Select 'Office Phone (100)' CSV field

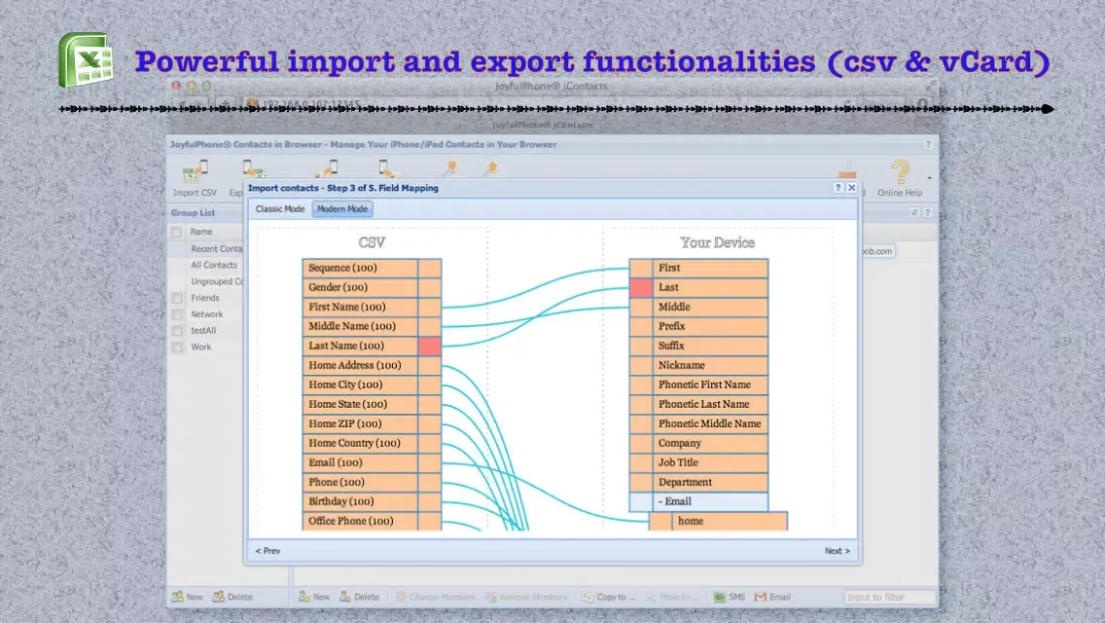361,521
